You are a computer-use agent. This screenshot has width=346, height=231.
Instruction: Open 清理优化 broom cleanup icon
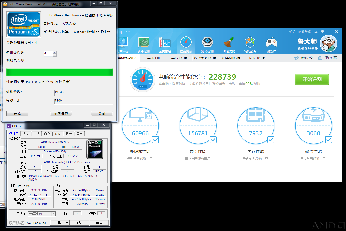[x=229, y=45]
